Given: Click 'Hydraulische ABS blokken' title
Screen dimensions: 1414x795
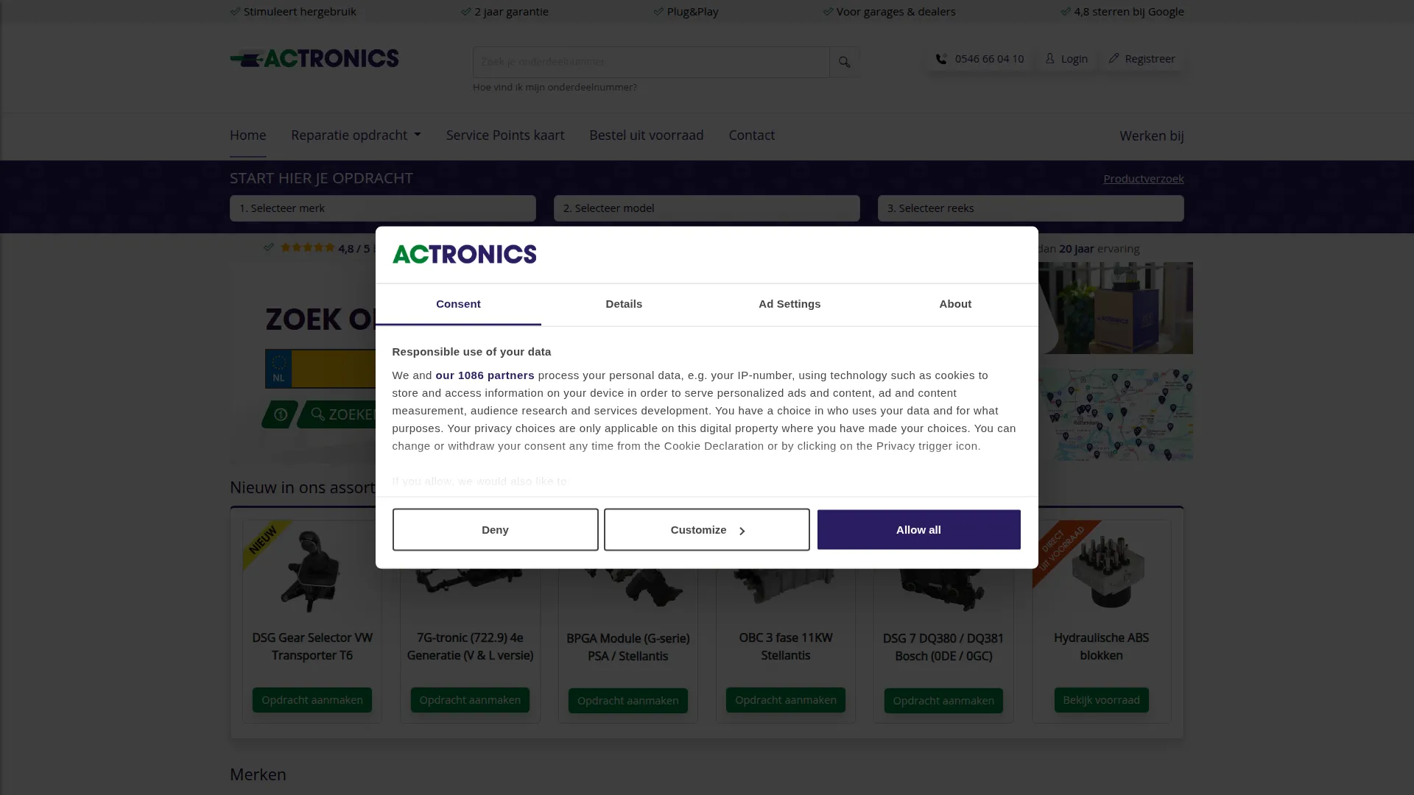Looking at the screenshot, I should [x=1101, y=646].
